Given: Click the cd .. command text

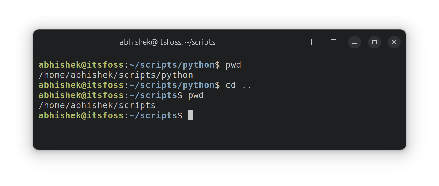Looking at the screenshot, I should pos(238,85).
